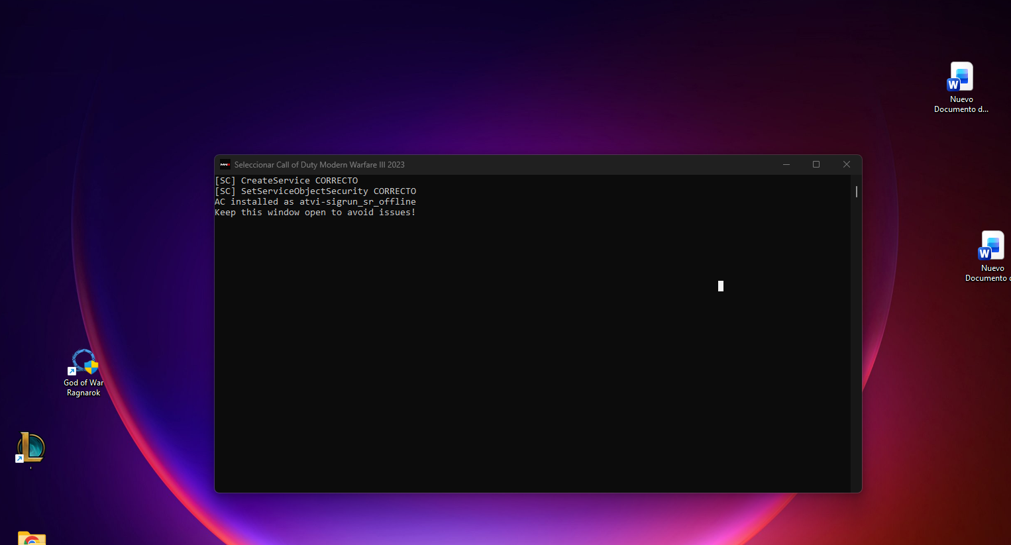Click the 'Keep this window open' message

coord(315,213)
